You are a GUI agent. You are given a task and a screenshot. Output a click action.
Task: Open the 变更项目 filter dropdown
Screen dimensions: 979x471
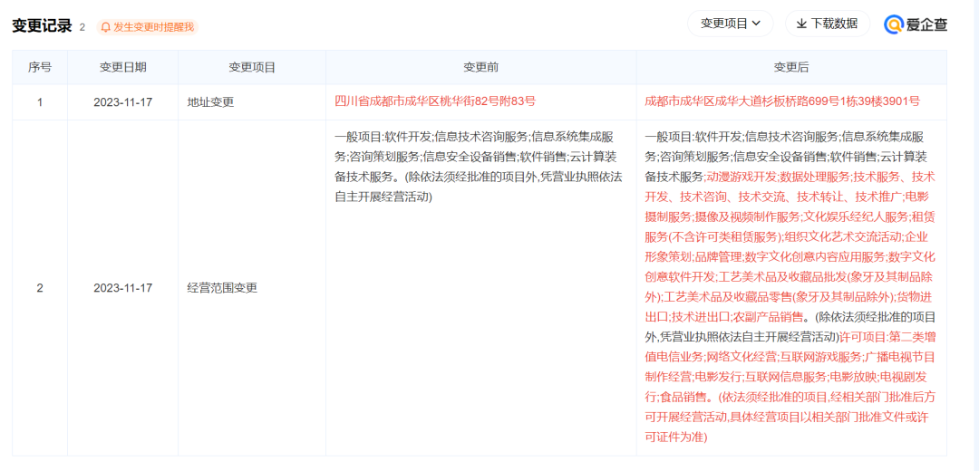click(731, 24)
